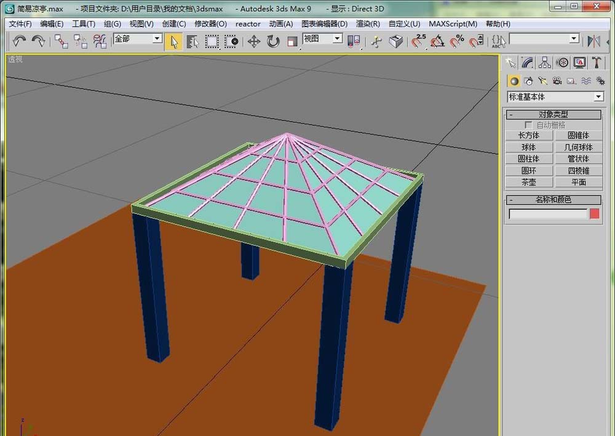Screen dimensions: 615x436
Task: Open the Display command panel tab
Action: [x=580, y=63]
